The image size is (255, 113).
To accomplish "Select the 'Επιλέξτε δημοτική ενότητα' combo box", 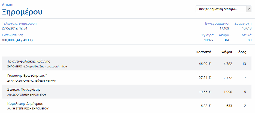I will 223,9.
